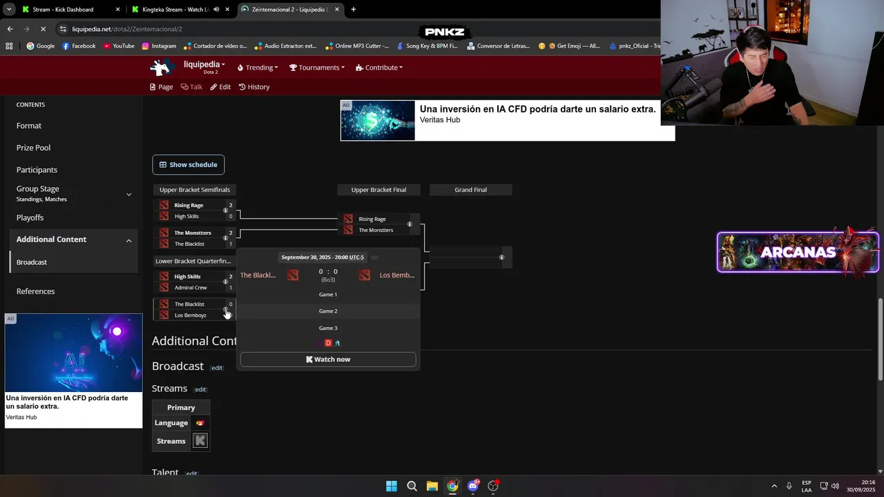
Task: Select Game 2 row in popup
Action: click(328, 311)
